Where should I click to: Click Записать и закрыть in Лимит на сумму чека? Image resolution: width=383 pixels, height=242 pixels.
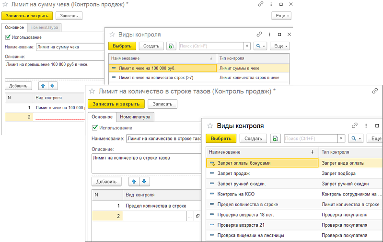(27, 16)
